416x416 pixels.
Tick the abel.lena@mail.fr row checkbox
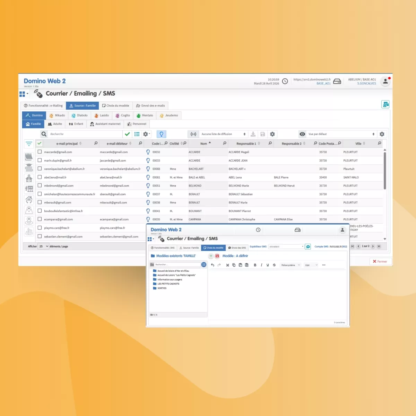(40, 177)
